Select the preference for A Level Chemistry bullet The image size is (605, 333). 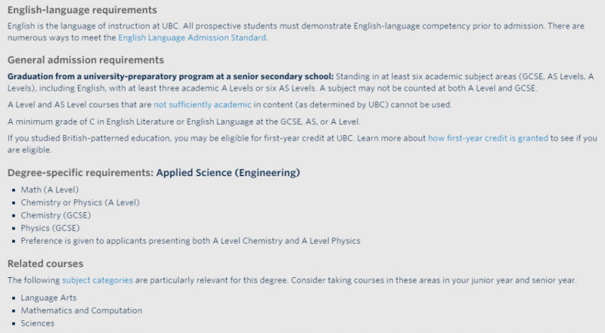pos(191,241)
